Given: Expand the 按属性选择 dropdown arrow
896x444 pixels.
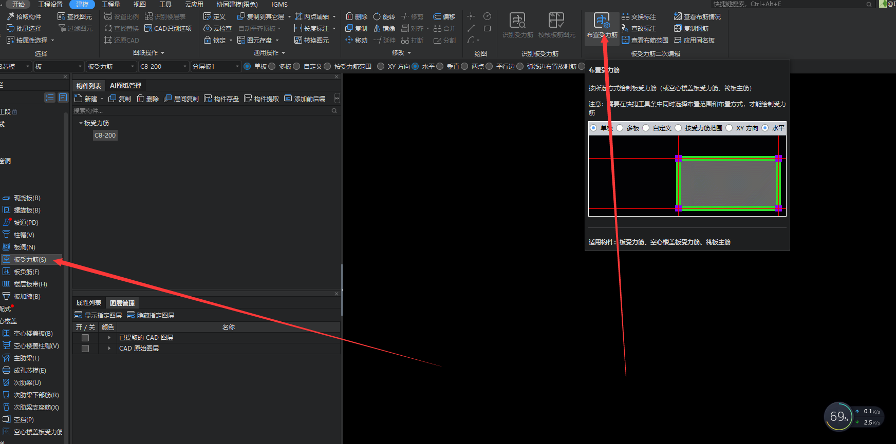Looking at the screenshot, I should click(x=52, y=41).
